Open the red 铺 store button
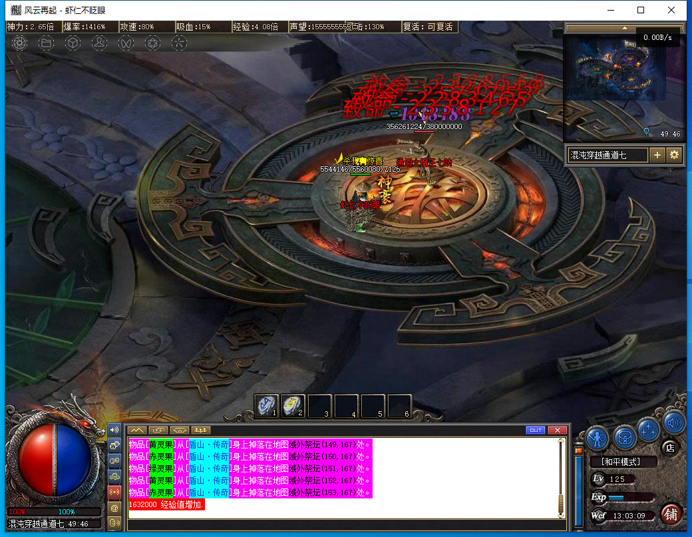This screenshot has width=692, height=537. point(671,514)
